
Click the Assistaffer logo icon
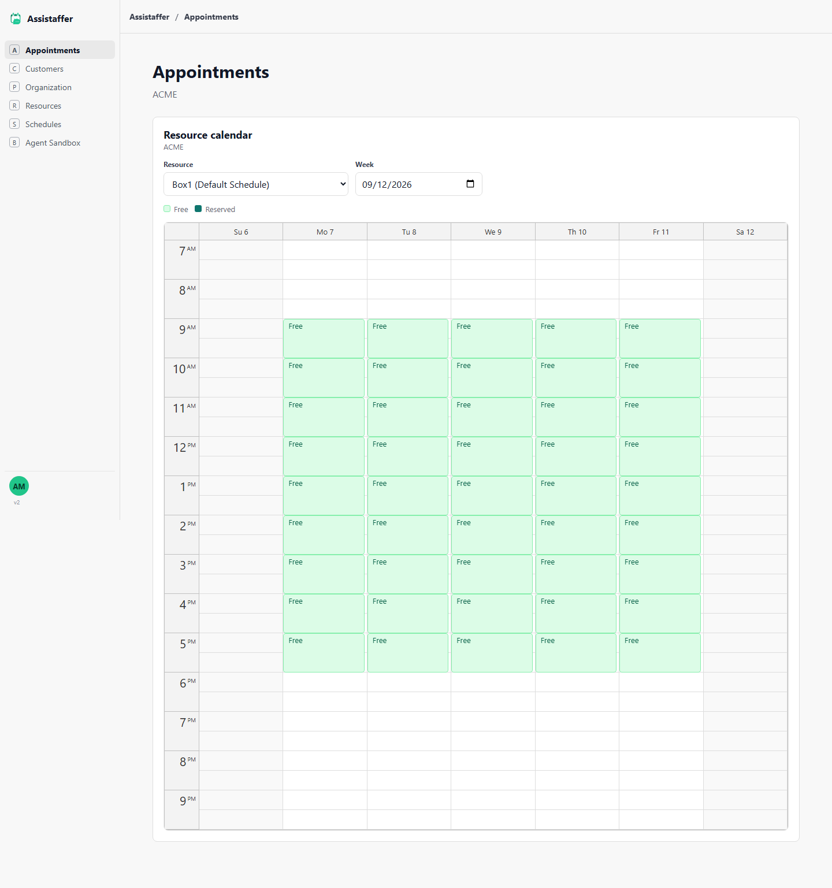(16, 18)
